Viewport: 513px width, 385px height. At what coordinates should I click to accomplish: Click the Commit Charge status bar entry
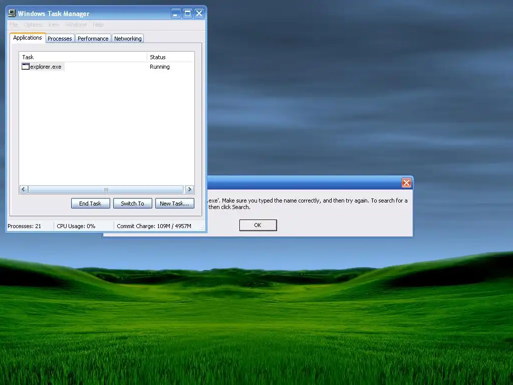coord(154,226)
